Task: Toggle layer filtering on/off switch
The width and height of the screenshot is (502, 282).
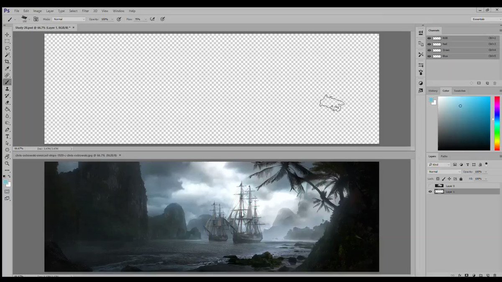Action: click(487, 164)
